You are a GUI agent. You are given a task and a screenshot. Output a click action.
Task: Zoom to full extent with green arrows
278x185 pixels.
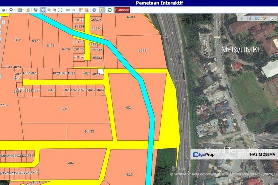tap(60, 10)
